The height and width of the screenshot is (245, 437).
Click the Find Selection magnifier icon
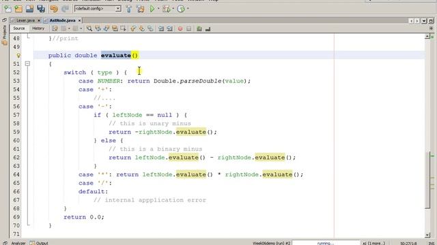coord(89,29)
